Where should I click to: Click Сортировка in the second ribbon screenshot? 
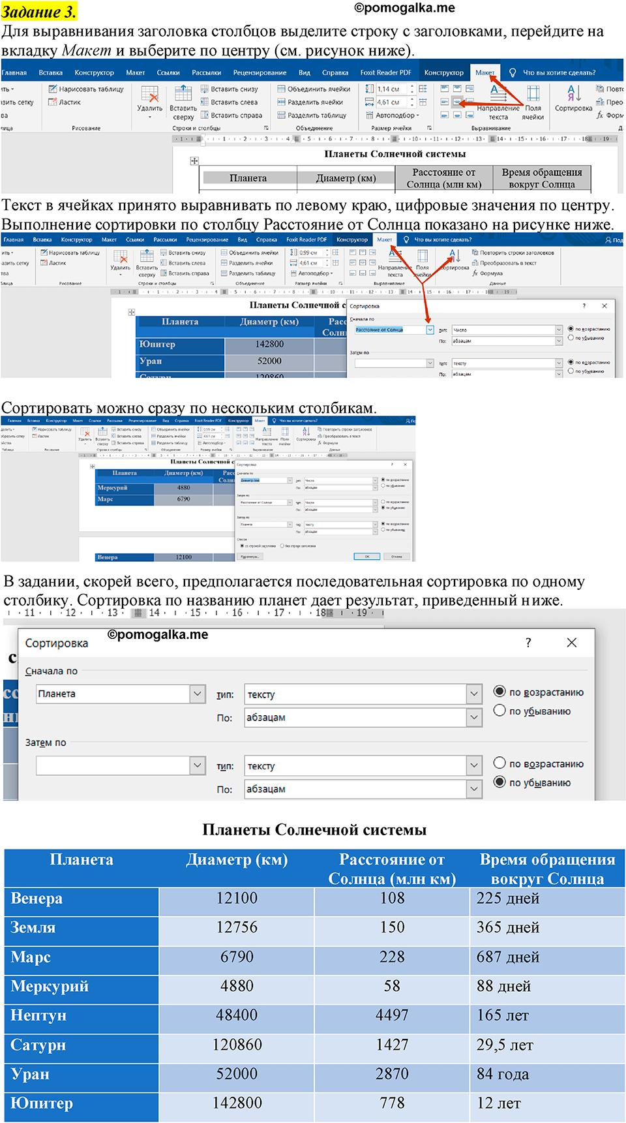[x=455, y=259]
